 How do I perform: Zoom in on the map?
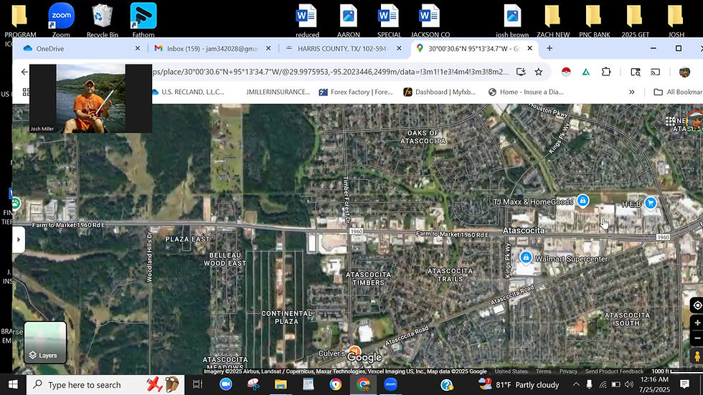point(697,323)
